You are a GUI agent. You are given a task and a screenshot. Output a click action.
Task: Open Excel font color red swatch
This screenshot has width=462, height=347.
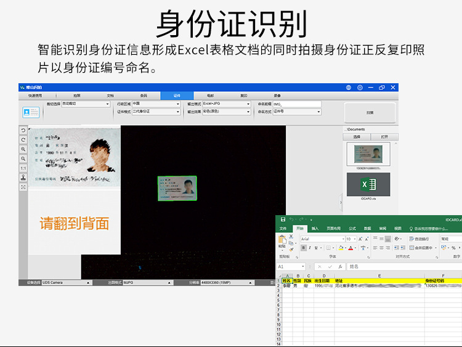[x=351, y=248]
